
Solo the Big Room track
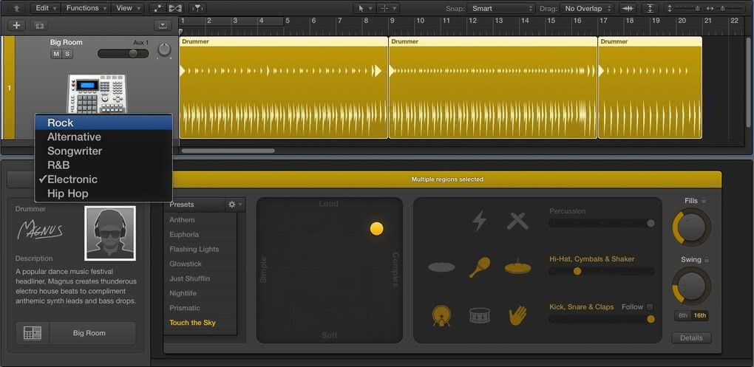(67, 54)
